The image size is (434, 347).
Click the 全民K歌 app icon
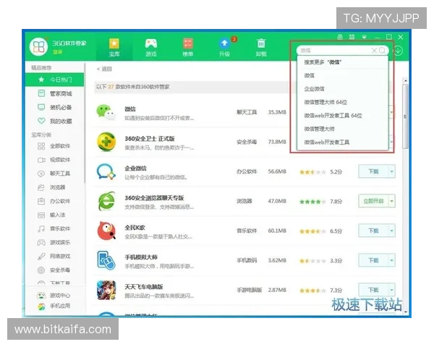coord(106,231)
